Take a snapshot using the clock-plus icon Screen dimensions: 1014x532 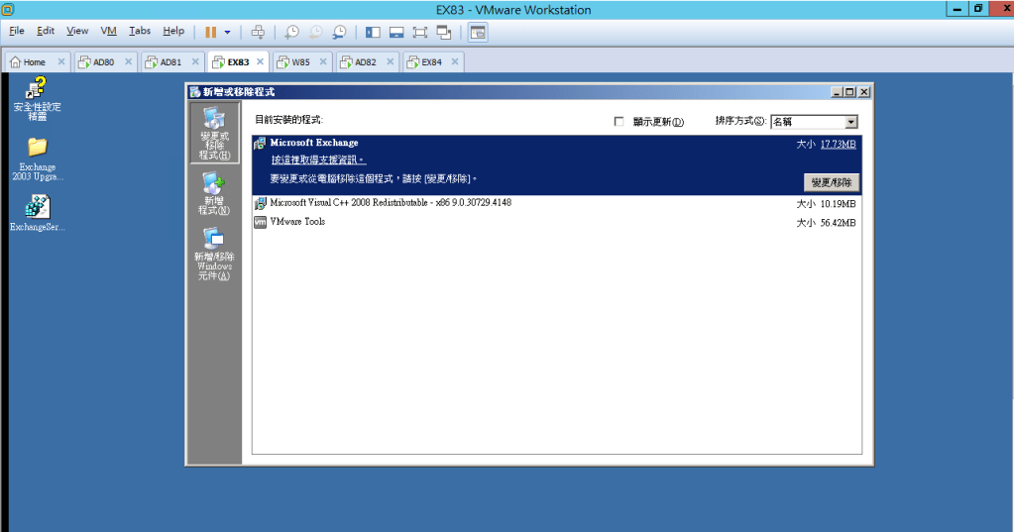click(x=291, y=32)
